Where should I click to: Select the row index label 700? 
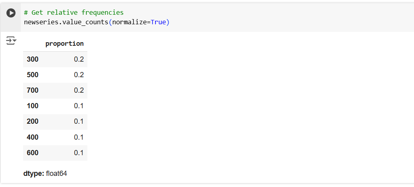(x=33, y=90)
